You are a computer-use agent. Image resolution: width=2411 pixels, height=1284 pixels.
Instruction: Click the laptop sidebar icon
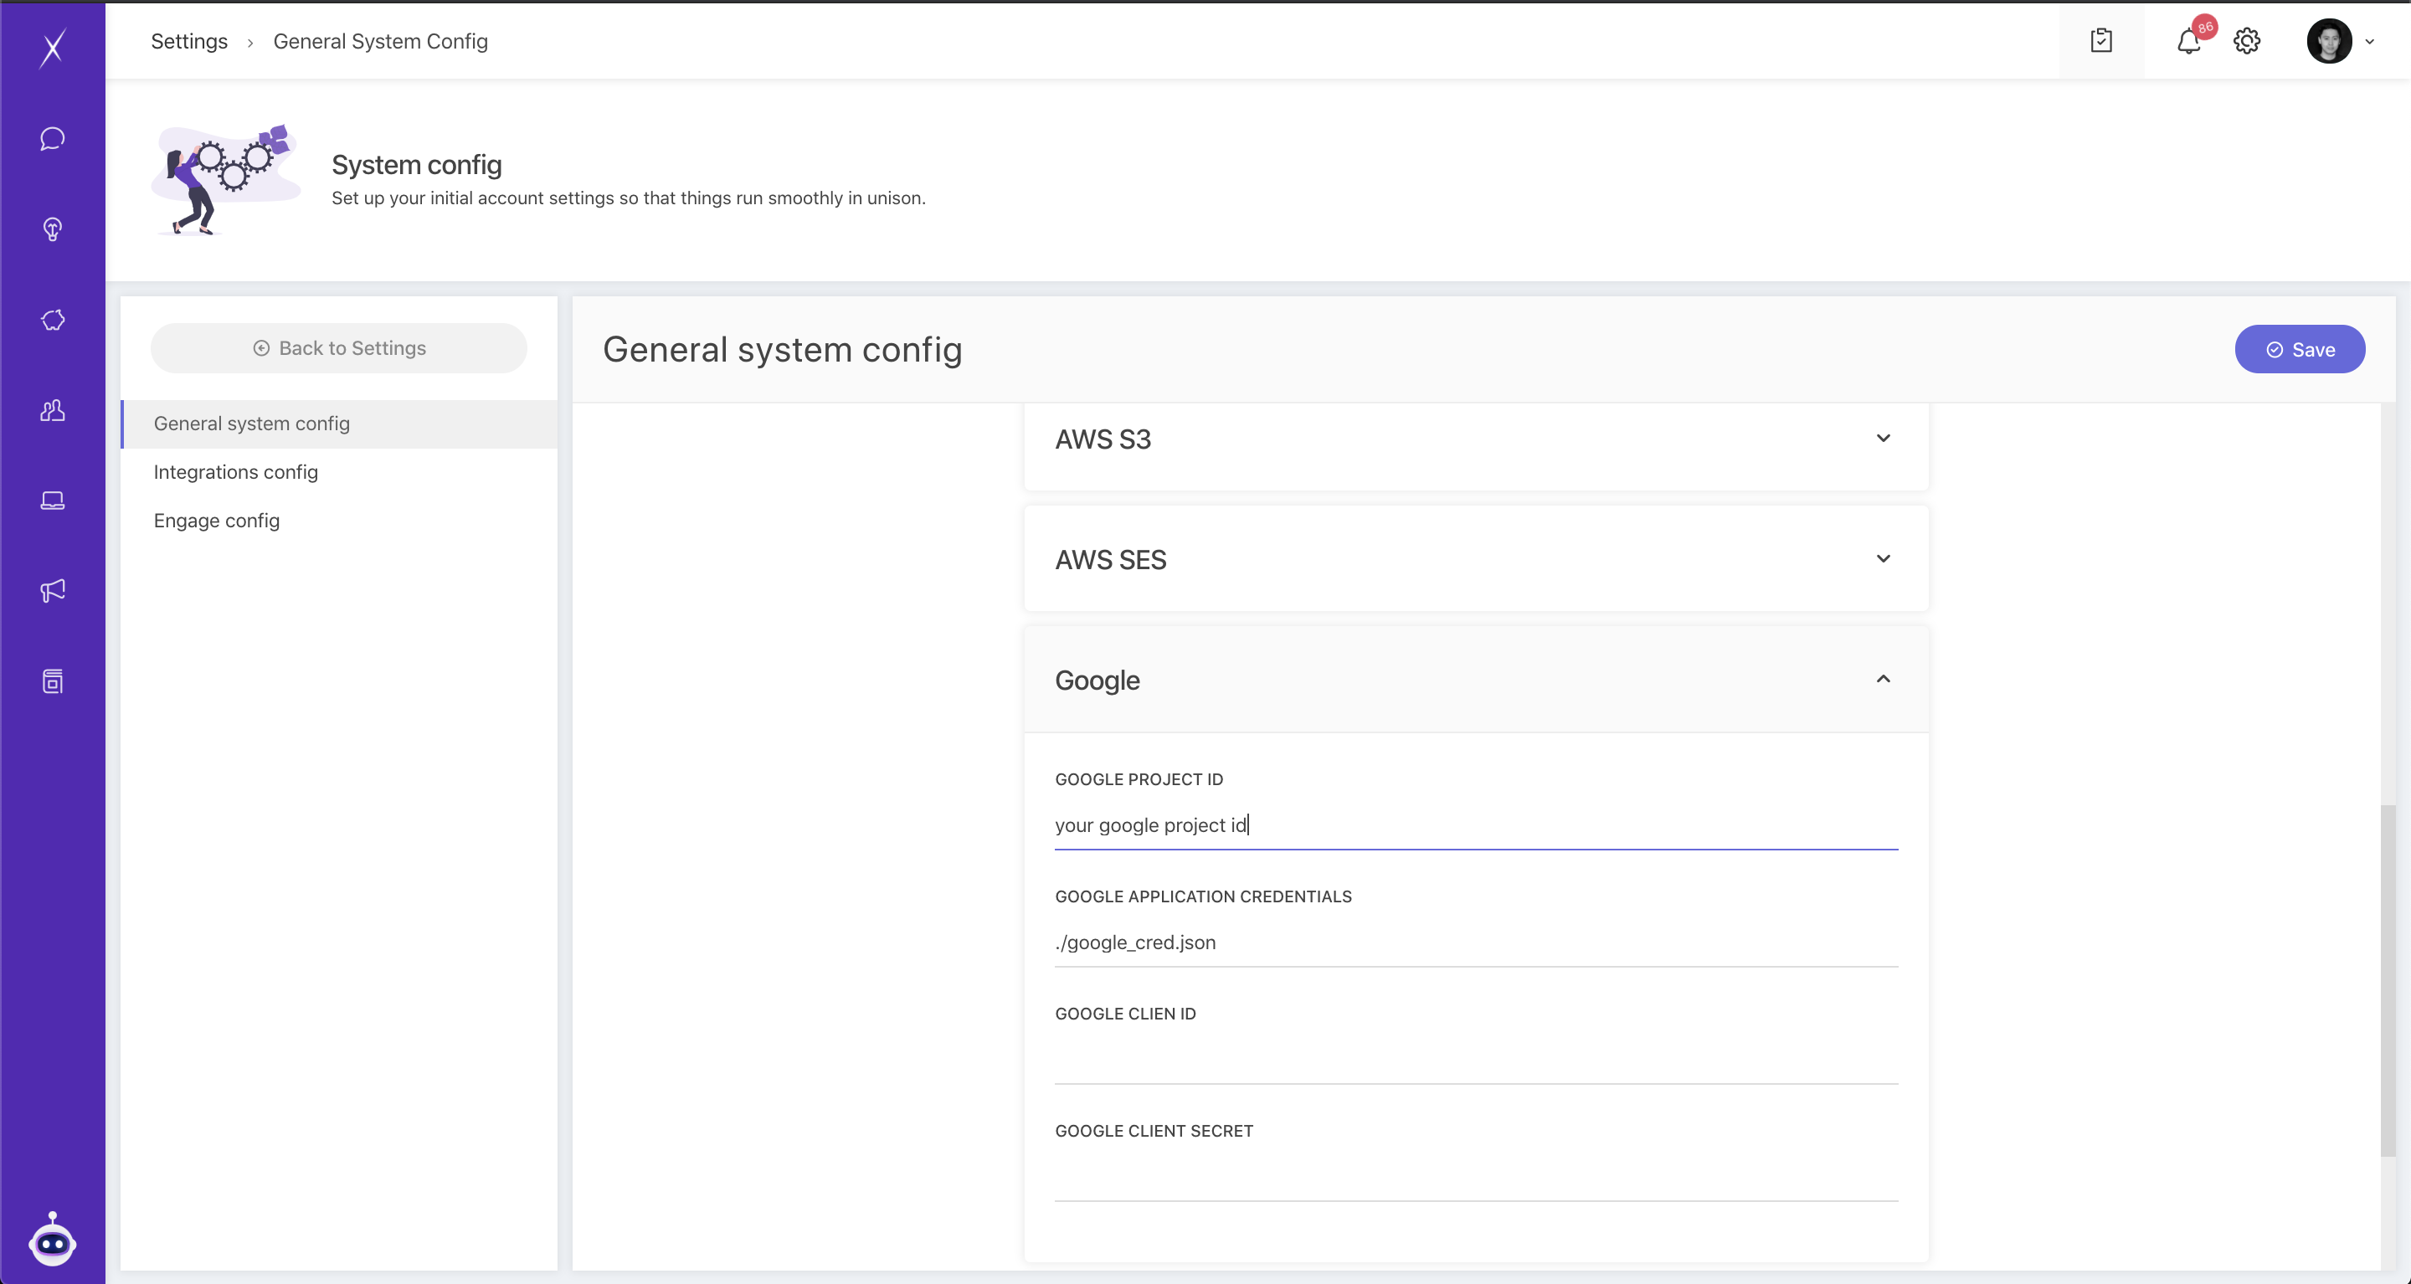pyautogui.click(x=53, y=501)
